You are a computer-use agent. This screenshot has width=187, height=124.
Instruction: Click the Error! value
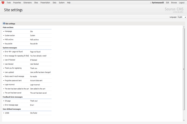click(x=32, y=105)
